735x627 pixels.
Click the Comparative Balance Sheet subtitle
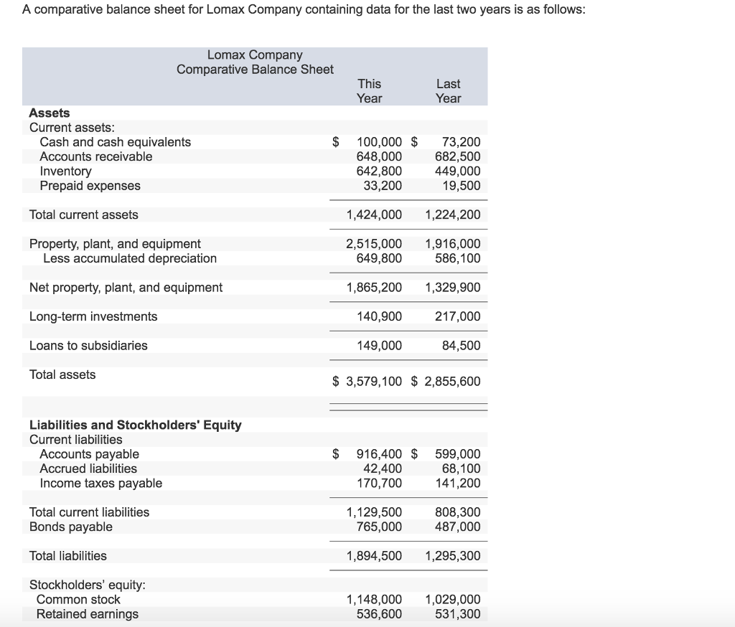tap(254, 70)
